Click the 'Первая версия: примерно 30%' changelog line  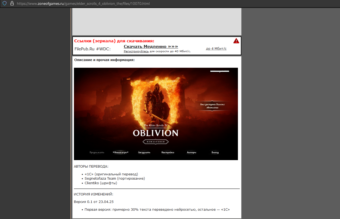click(157, 210)
